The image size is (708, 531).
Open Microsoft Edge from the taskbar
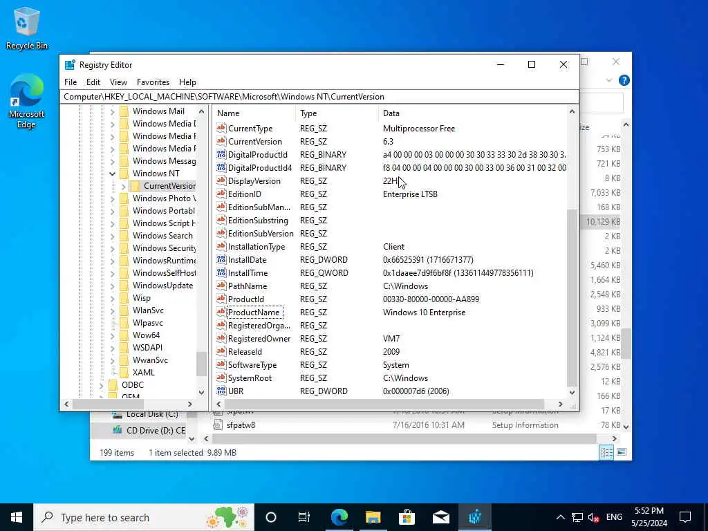(339, 517)
